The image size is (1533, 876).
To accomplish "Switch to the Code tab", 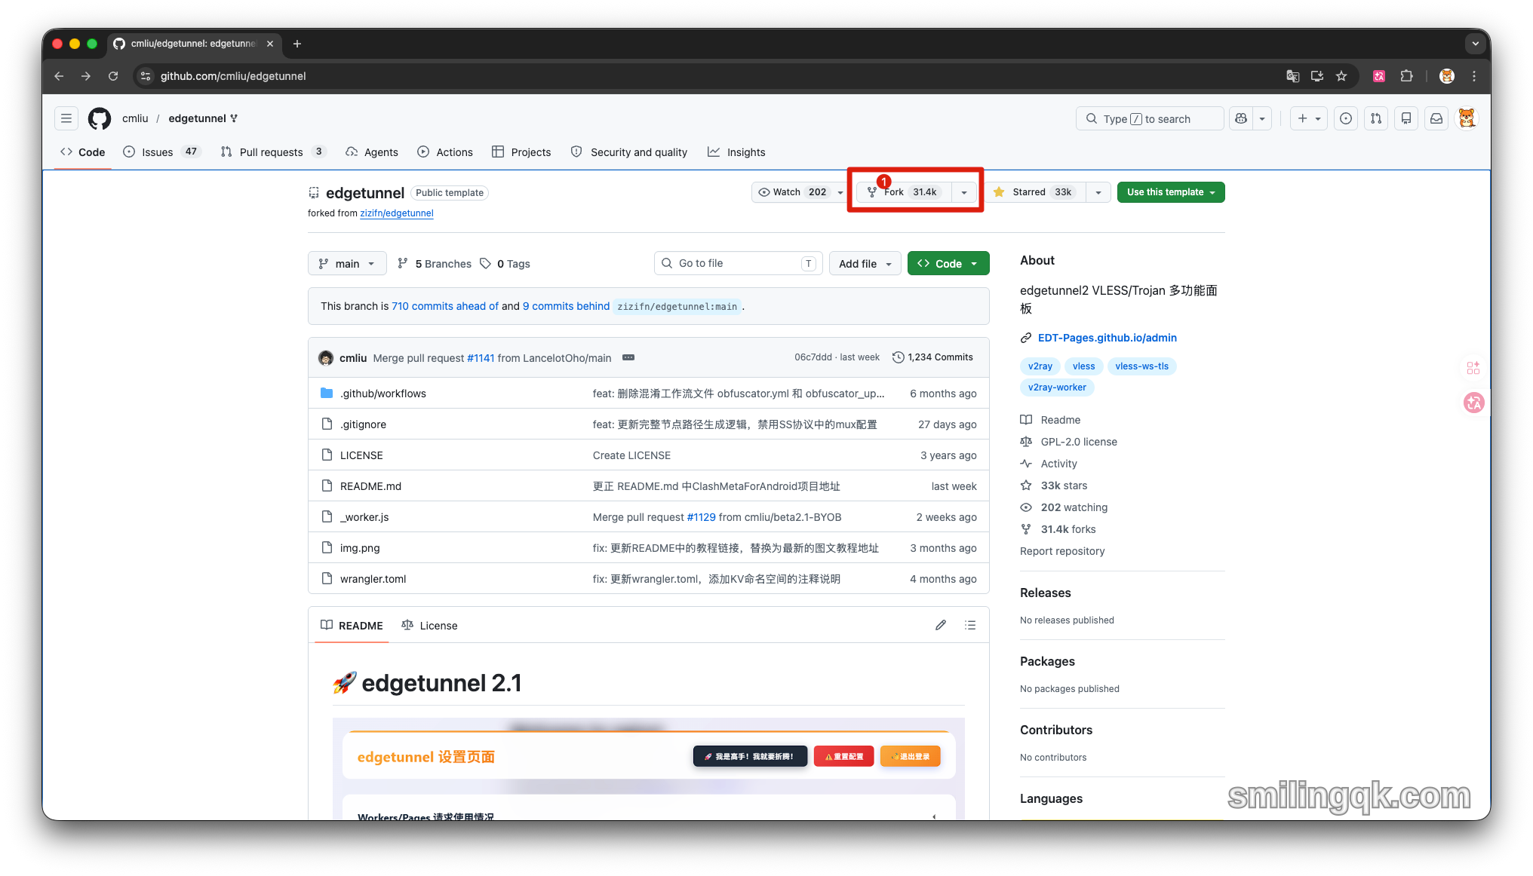I will (83, 152).
